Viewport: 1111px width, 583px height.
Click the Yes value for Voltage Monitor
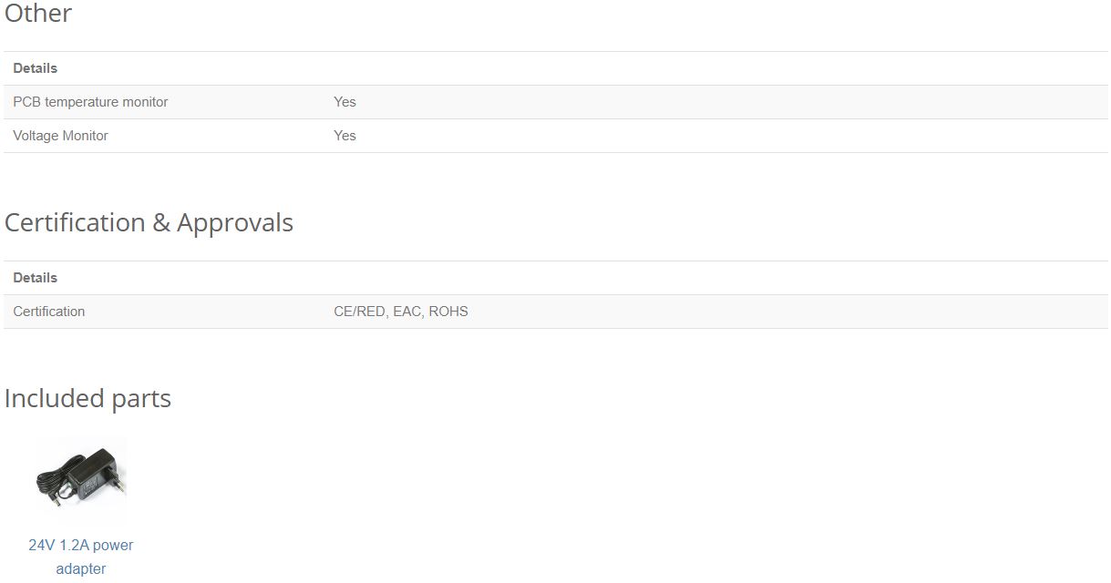345,136
